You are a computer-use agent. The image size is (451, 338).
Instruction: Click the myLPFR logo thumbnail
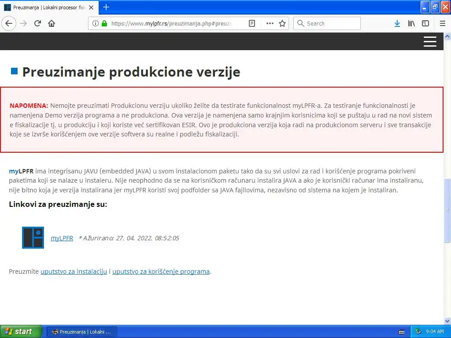point(33,238)
